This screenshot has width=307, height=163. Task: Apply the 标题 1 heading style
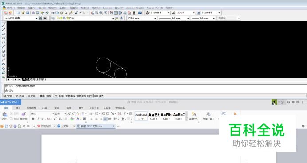coord(153,116)
